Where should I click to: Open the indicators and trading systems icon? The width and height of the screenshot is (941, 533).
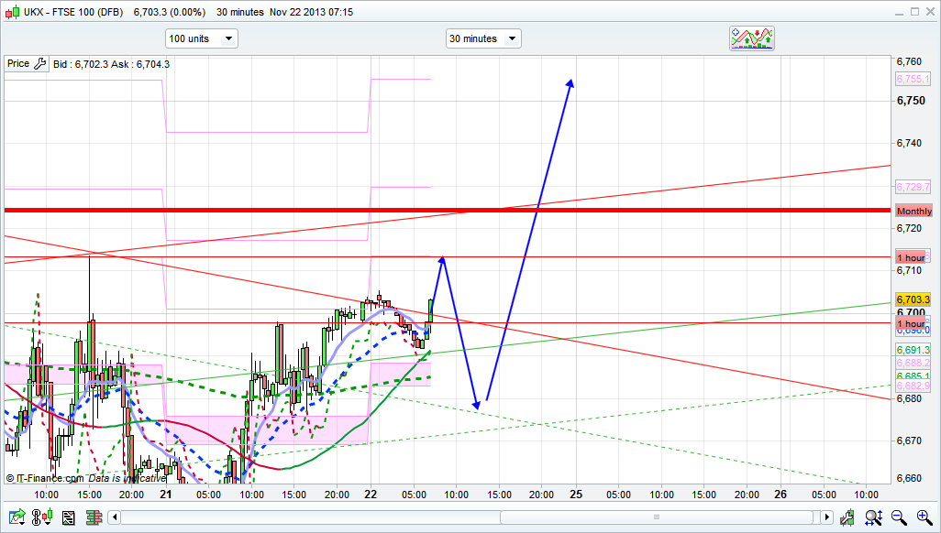tap(751, 38)
